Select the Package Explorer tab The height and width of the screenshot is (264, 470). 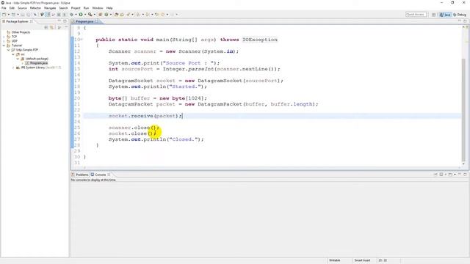[x=18, y=21]
